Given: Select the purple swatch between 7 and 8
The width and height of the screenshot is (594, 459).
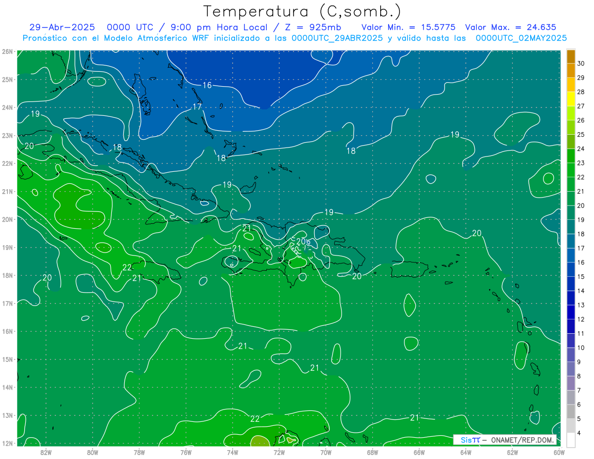Looking at the screenshot, I should click(571, 384).
